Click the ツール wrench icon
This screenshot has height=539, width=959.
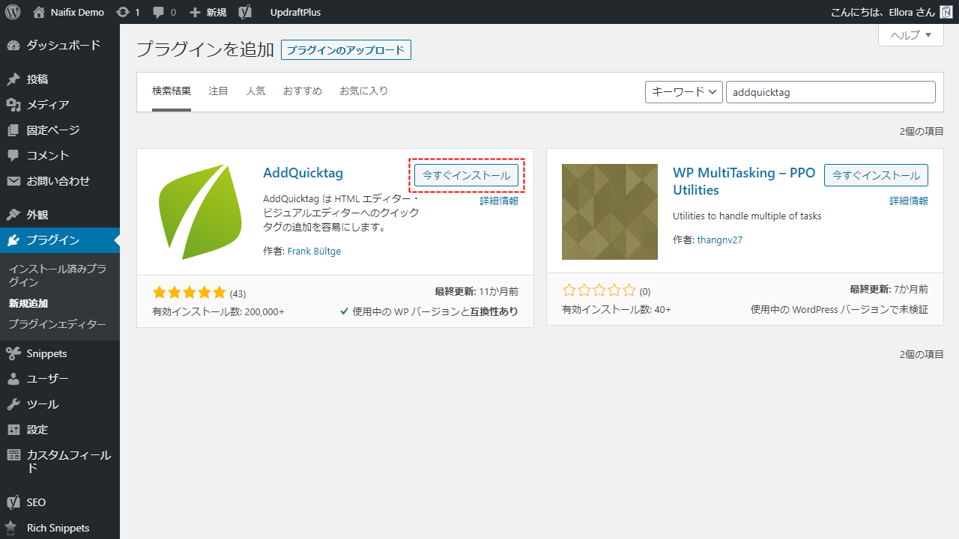tap(13, 404)
